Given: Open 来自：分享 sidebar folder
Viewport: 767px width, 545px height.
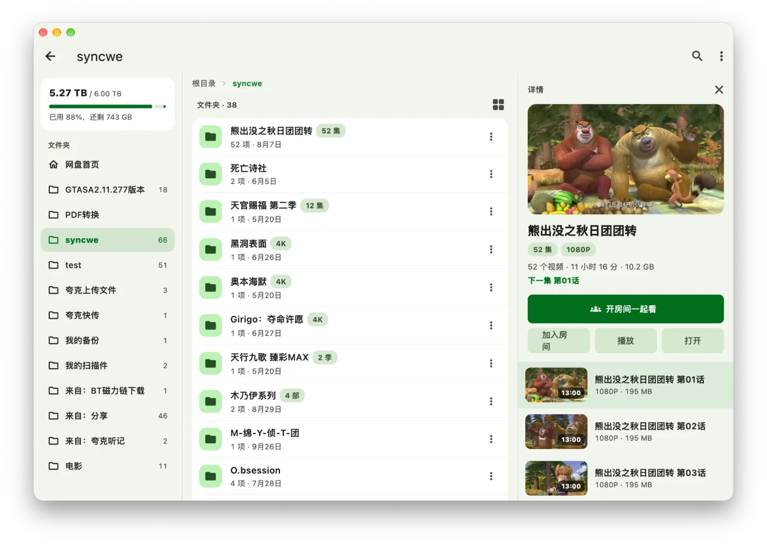Looking at the screenshot, I should tap(107, 416).
